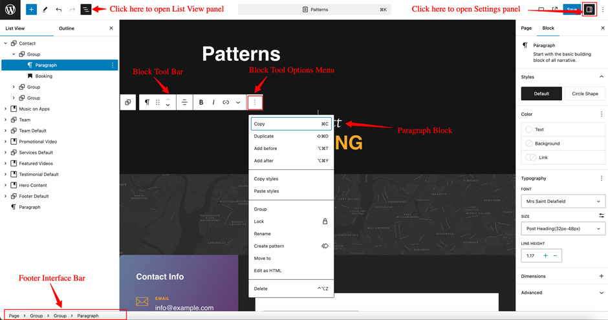608x320 pixels.
Task: Open the text alignment control
Action: point(184,102)
